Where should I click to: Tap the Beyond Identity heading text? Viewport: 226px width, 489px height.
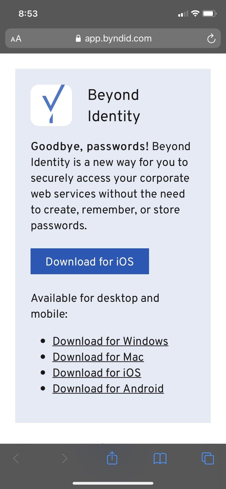(114, 105)
